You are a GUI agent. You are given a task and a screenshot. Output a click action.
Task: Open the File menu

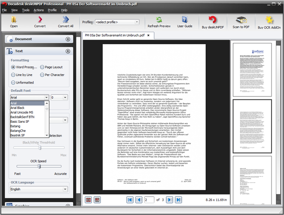click(x=4, y=10)
